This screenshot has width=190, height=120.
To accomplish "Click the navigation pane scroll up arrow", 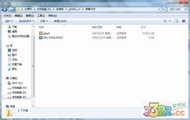I will click(x=33, y=26).
